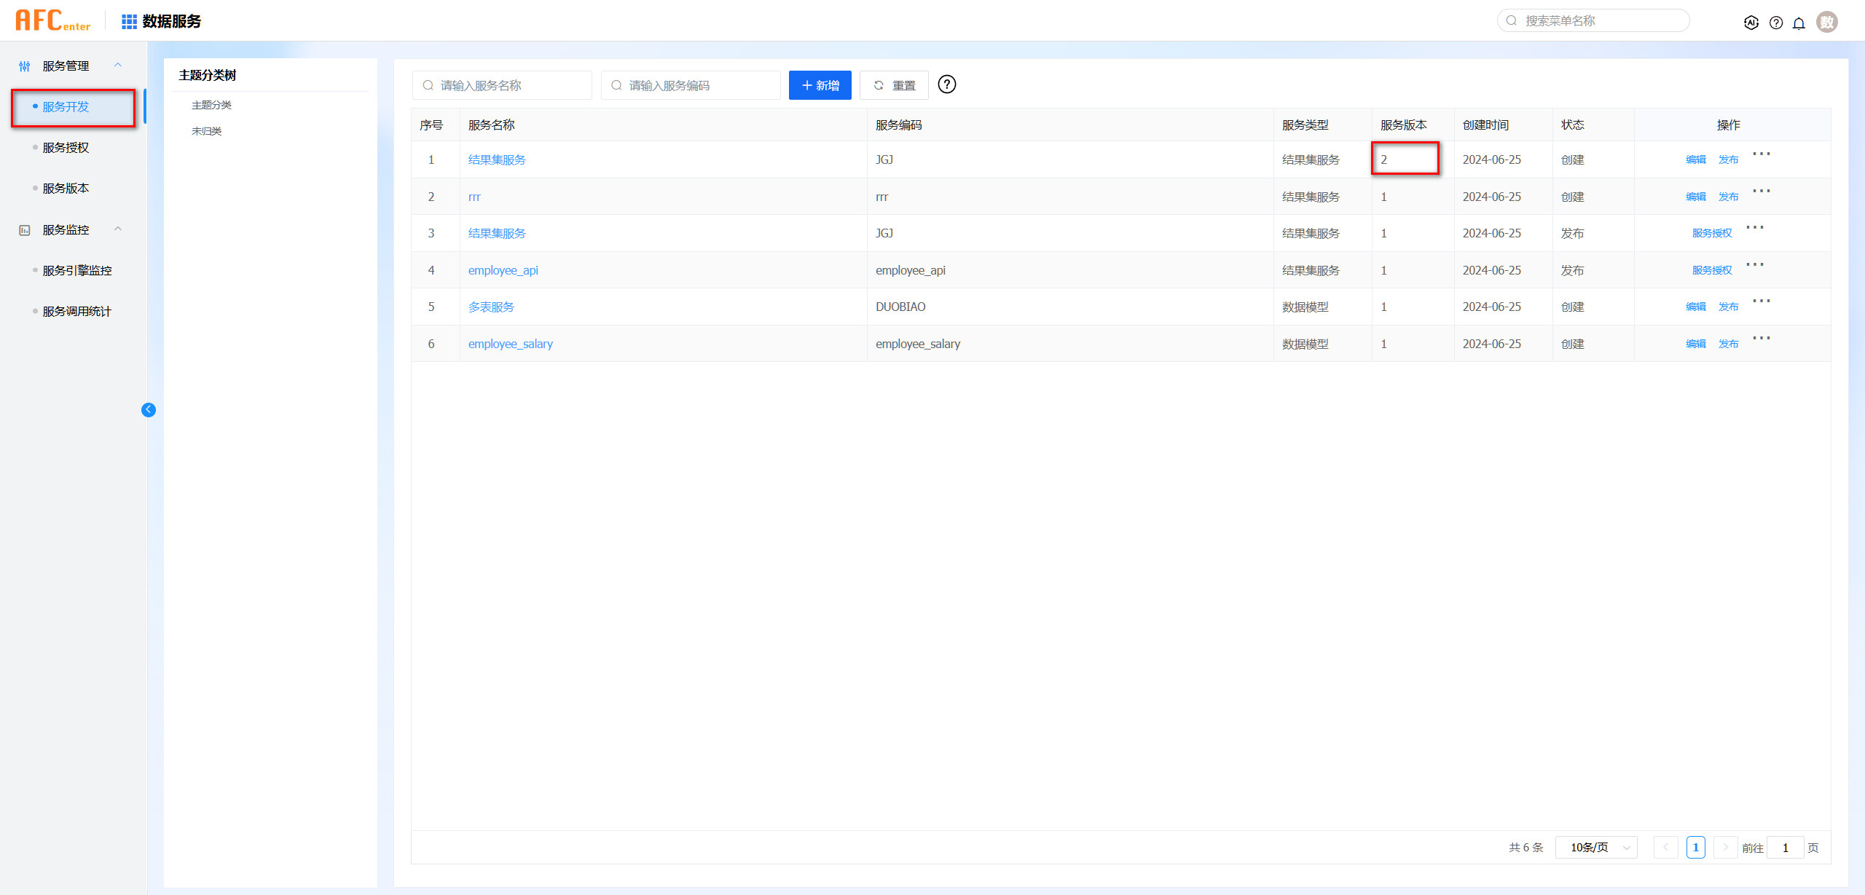Open 结果集服务 link in row 3
Screen dimensions: 1865x895
click(x=497, y=233)
